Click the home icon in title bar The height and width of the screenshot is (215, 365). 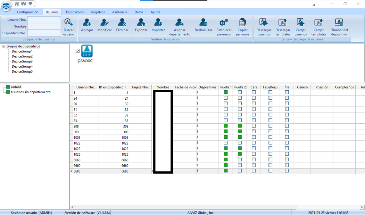pos(17,4)
